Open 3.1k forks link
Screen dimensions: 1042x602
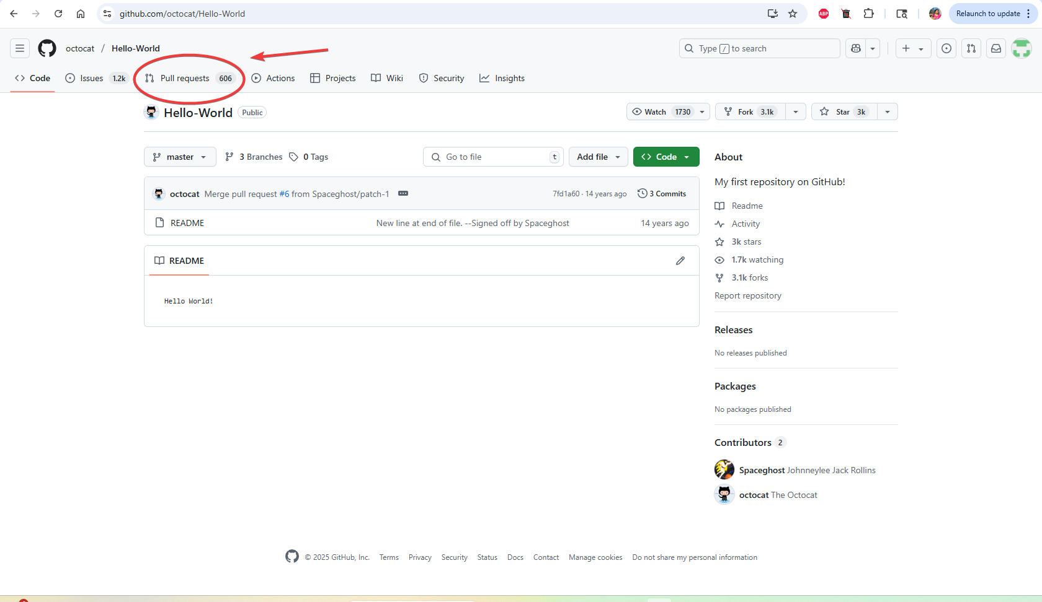point(741,277)
